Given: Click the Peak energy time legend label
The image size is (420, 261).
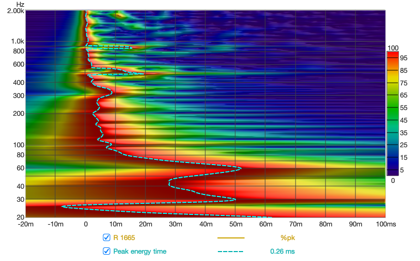Looking at the screenshot, I should point(140,251).
